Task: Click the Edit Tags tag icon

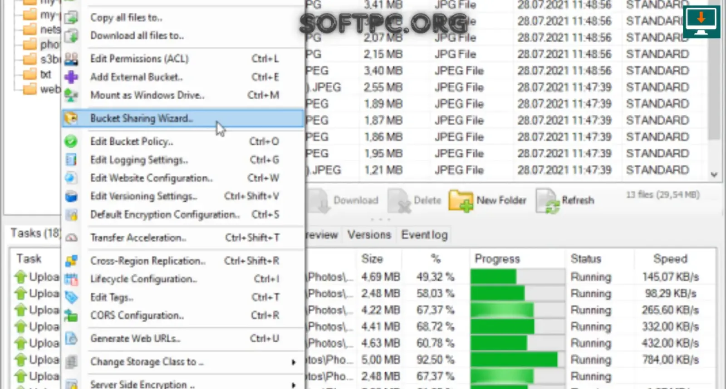Action: (71, 297)
